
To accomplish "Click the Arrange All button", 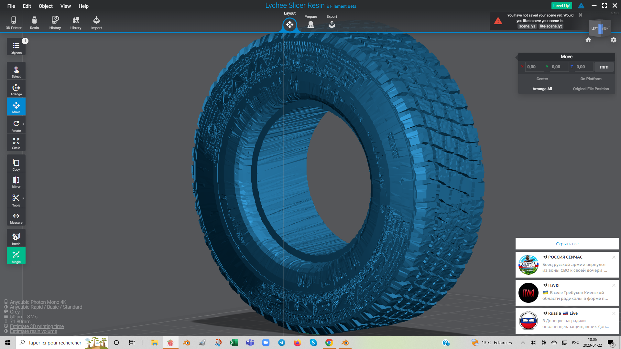I will click(x=542, y=89).
